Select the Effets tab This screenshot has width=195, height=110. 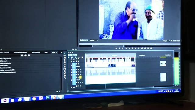tap(53, 52)
